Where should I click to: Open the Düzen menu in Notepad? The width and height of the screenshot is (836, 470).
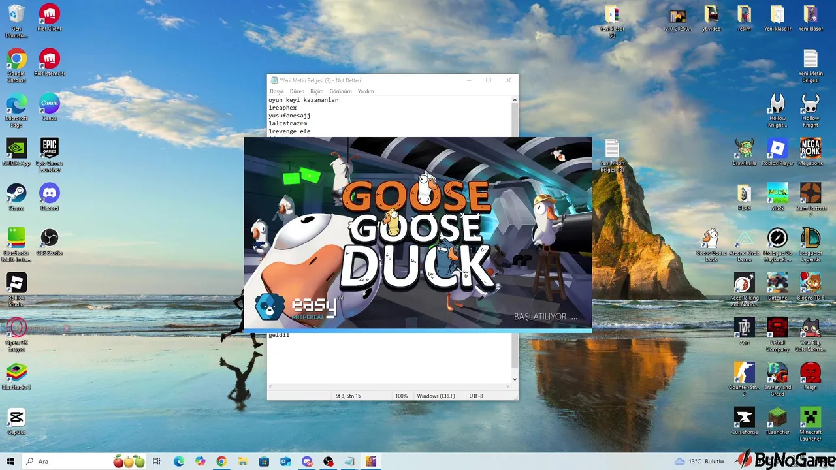pos(297,91)
